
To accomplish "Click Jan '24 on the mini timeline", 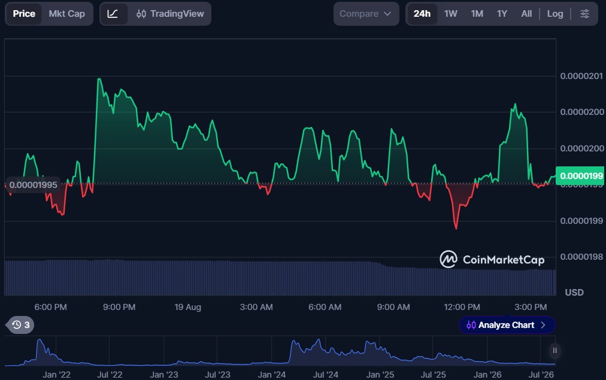I will tap(272, 375).
